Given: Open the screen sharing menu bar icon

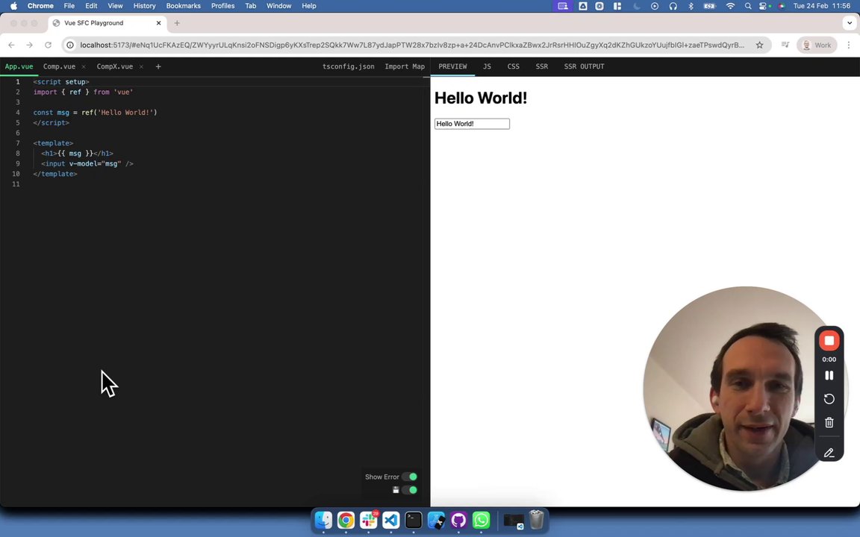Looking at the screenshot, I should [563, 6].
